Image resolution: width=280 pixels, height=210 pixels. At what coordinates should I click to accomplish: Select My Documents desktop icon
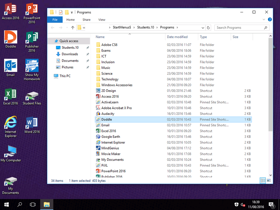(x=11, y=186)
